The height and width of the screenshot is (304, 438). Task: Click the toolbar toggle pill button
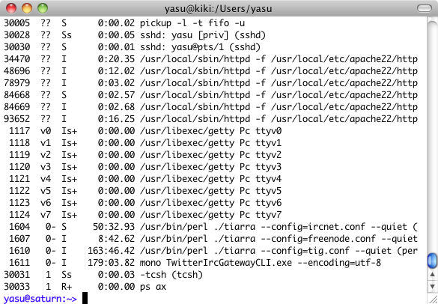coord(425,8)
